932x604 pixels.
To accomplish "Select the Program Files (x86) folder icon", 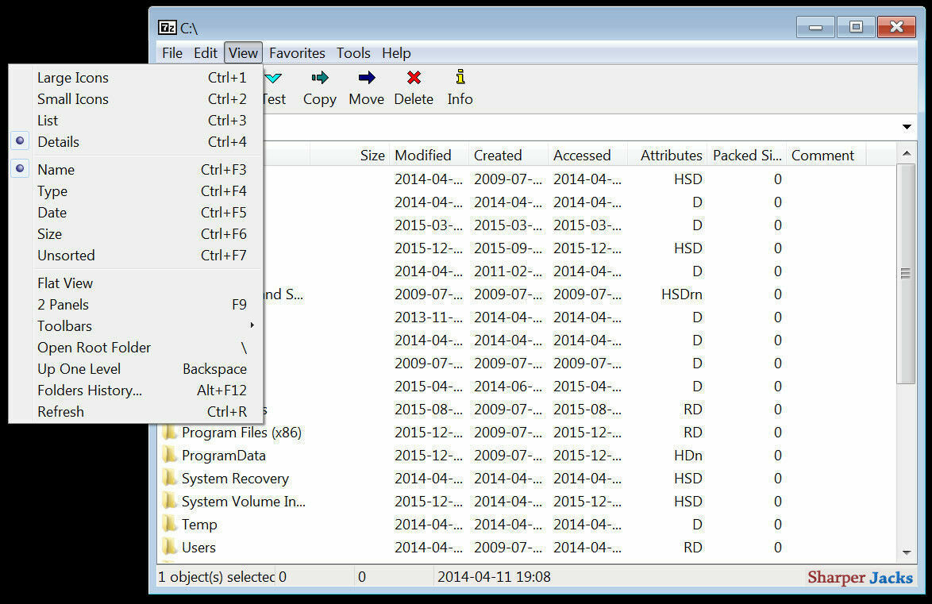I will [x=169, y=433].
